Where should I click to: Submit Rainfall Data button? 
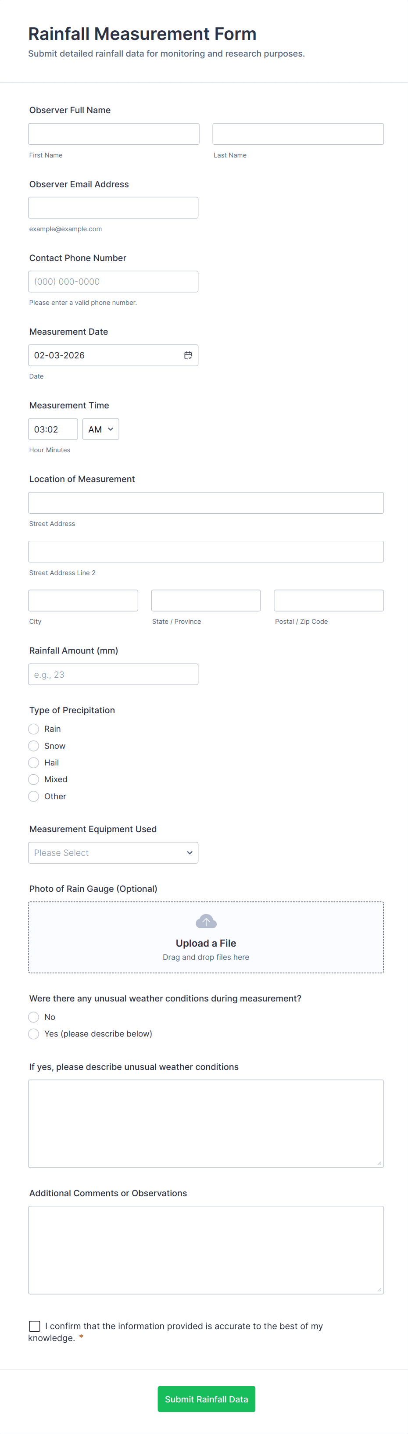(207, 1399)
